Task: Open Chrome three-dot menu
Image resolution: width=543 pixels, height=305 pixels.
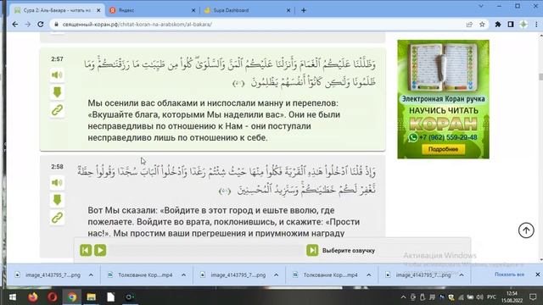Action: tap(536, 25)
